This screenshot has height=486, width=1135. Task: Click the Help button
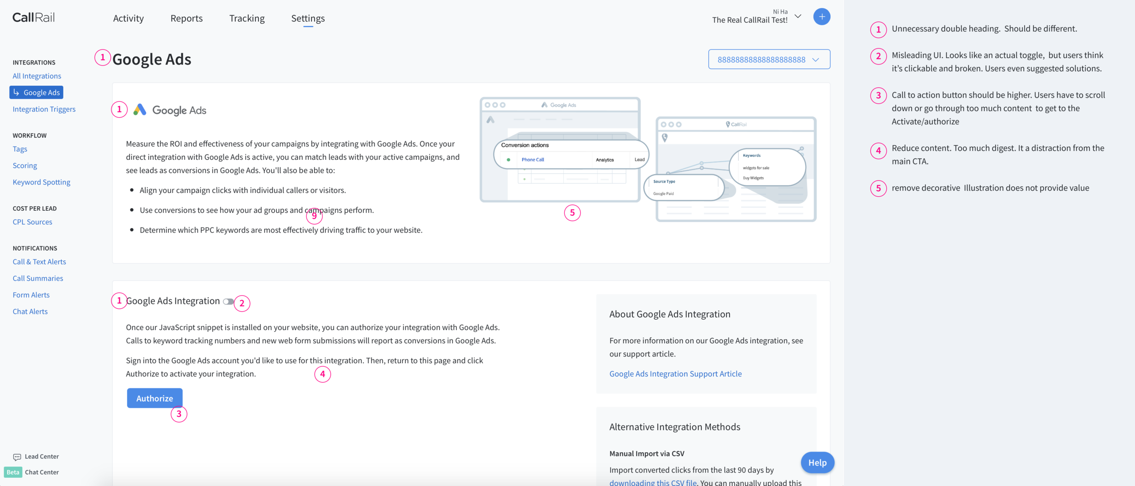pyautogui.click(x=818, y=462)
